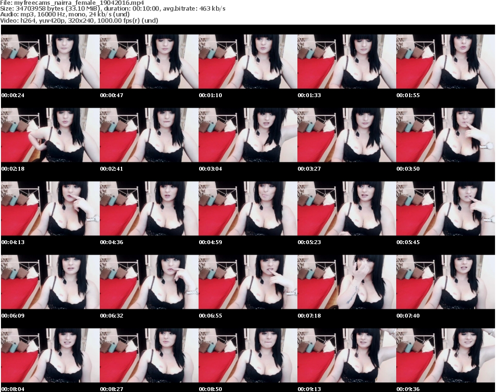Click the 00:09:36 timestamp label
Image resolution: width=496 pixels, height=392 pixels.
[x=408, y=389]
